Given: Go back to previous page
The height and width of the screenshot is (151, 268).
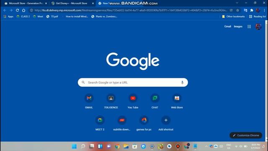Looking at the screenshot, I should pos(5,10).
